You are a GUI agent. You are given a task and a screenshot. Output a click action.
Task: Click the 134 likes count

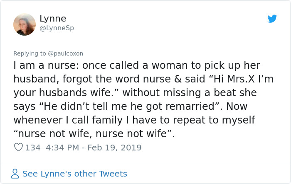pyautogui.click(x=33, y=148)
